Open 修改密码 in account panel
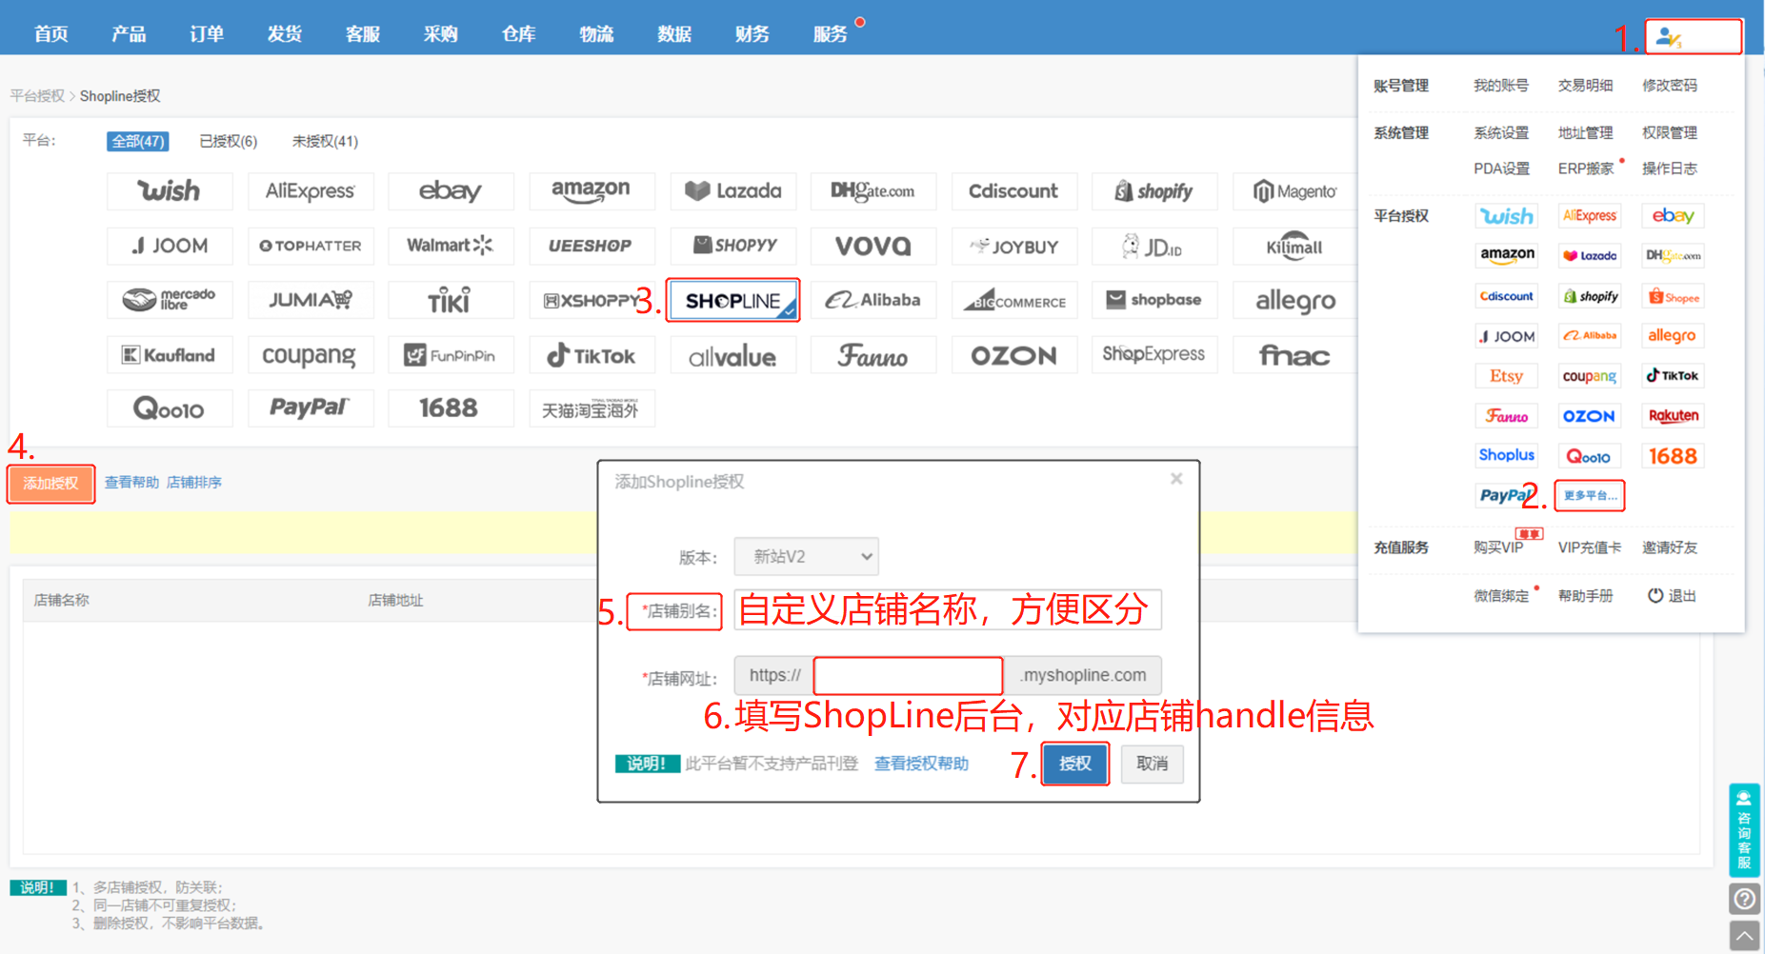 [1670, 86]
